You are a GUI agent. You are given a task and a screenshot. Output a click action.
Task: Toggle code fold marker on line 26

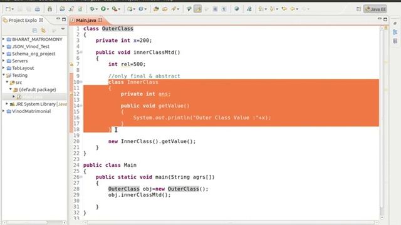[81, 177]
